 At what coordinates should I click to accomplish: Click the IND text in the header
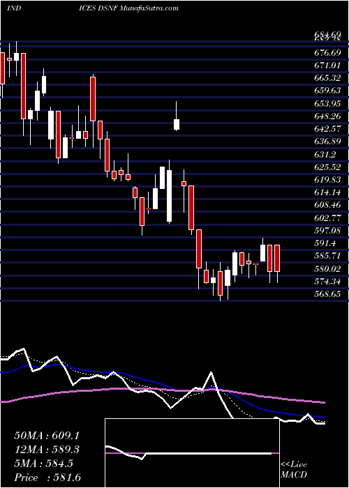point(14,8)
